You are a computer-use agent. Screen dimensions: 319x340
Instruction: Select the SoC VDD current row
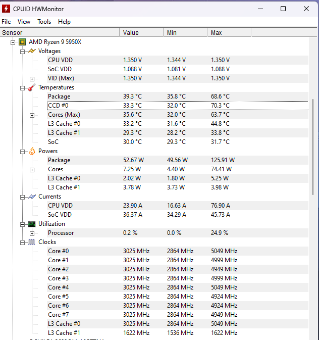[178, 215]
